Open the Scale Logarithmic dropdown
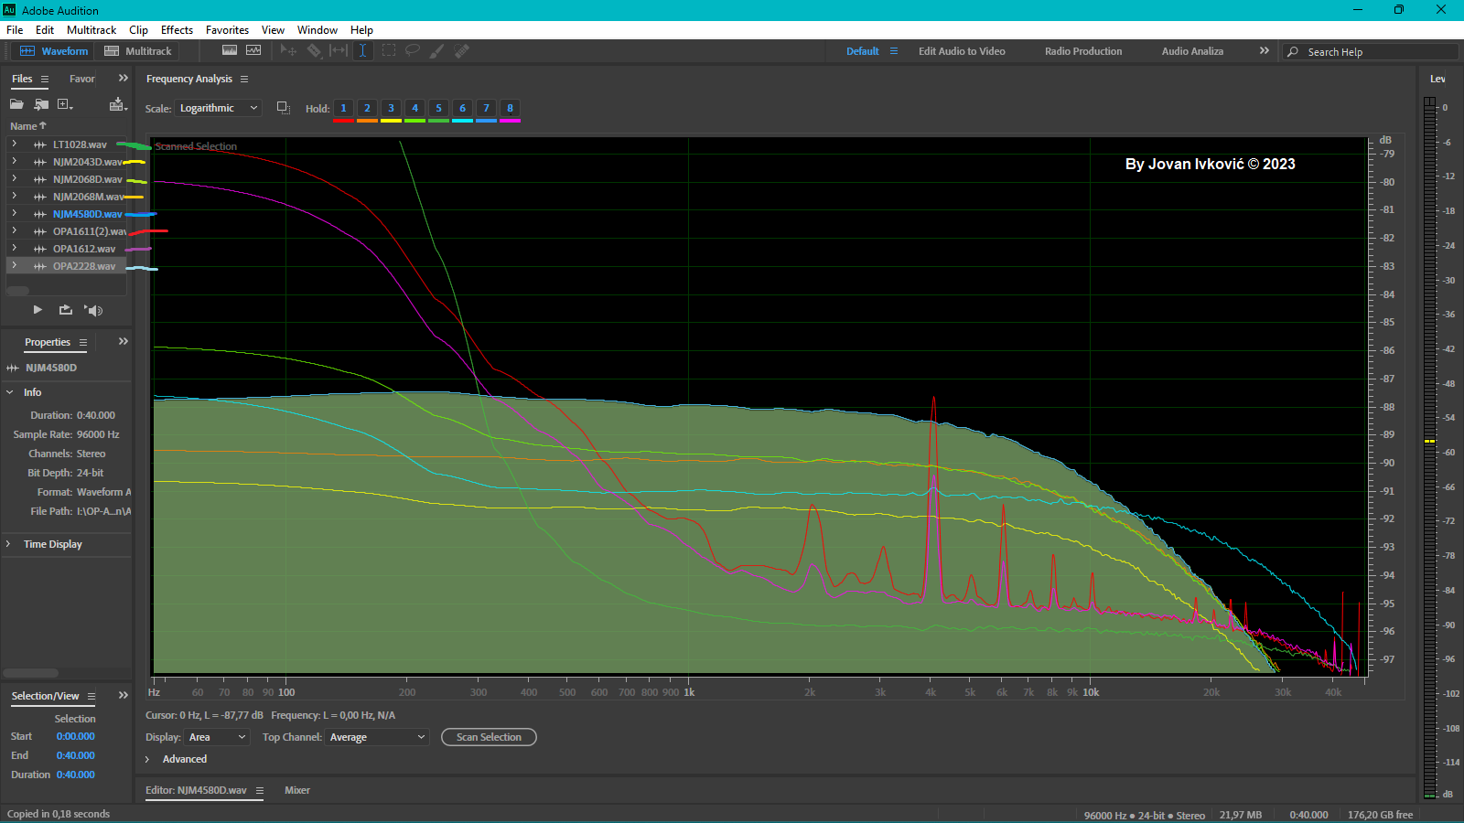 click(x=219, y=108)
